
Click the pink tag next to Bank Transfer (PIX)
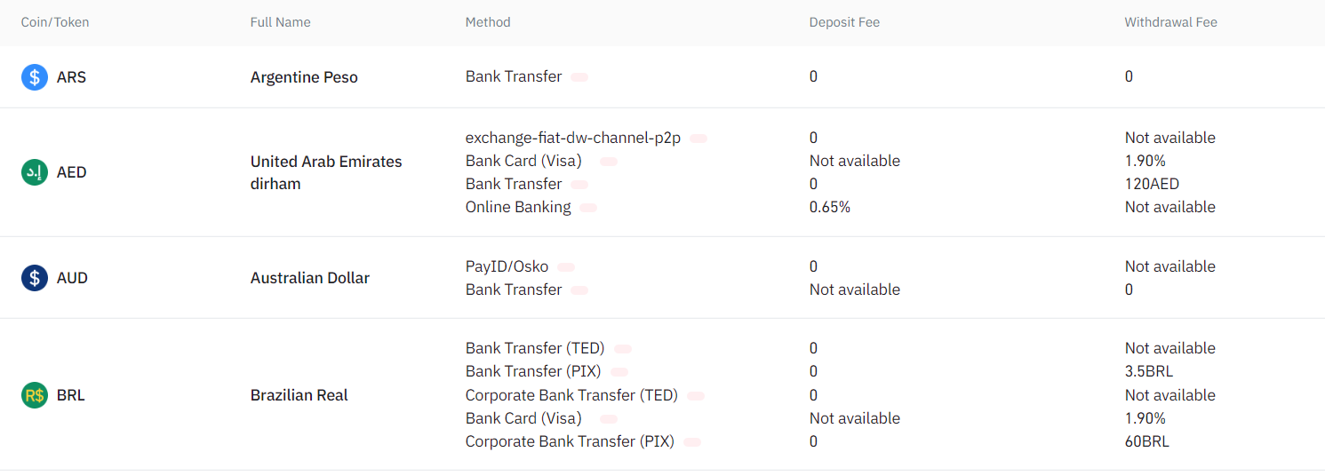coord(619,372)
